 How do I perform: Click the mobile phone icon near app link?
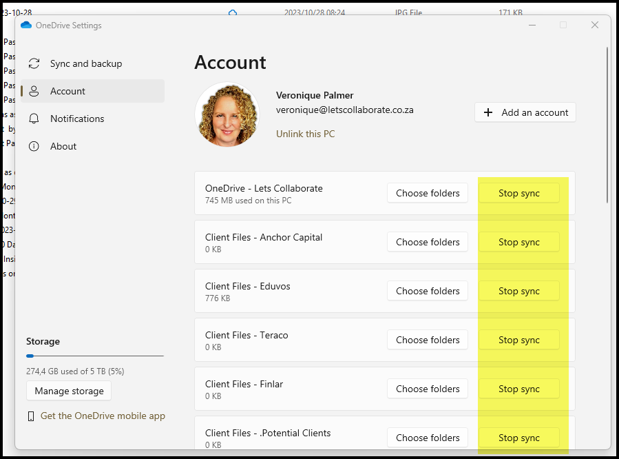pos(31,416)
